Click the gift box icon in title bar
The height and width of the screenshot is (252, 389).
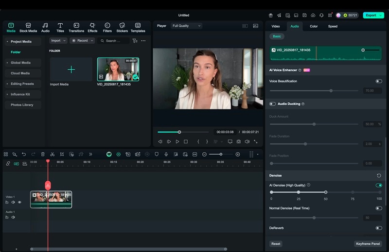(x=271, y=16)
